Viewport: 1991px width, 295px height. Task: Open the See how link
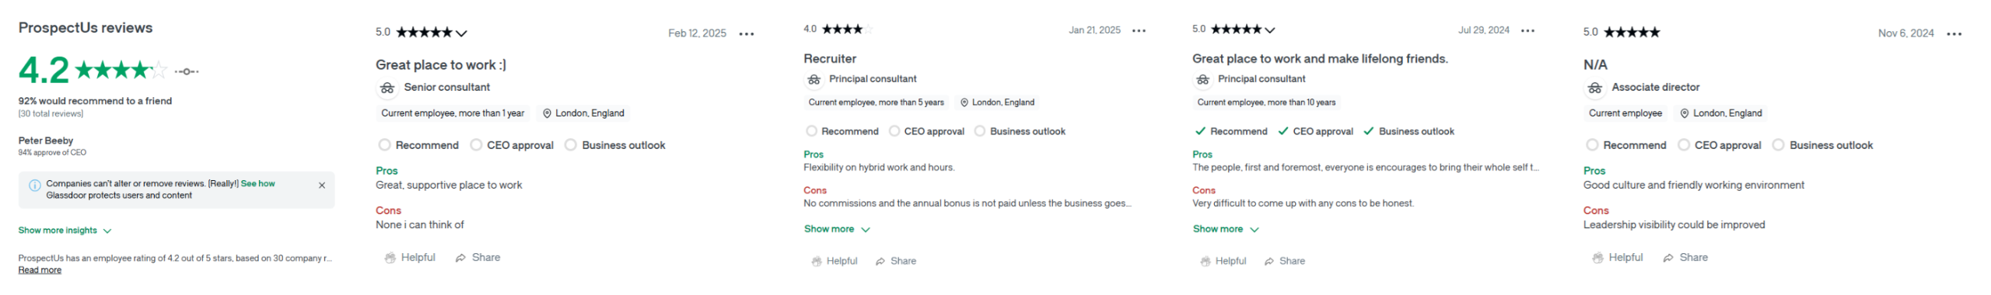(257, 183)
